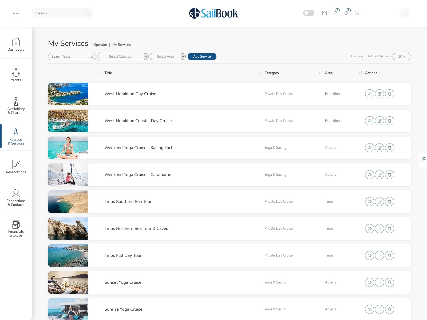
Task: Click the Search Table input field
Action: point(70,57)
